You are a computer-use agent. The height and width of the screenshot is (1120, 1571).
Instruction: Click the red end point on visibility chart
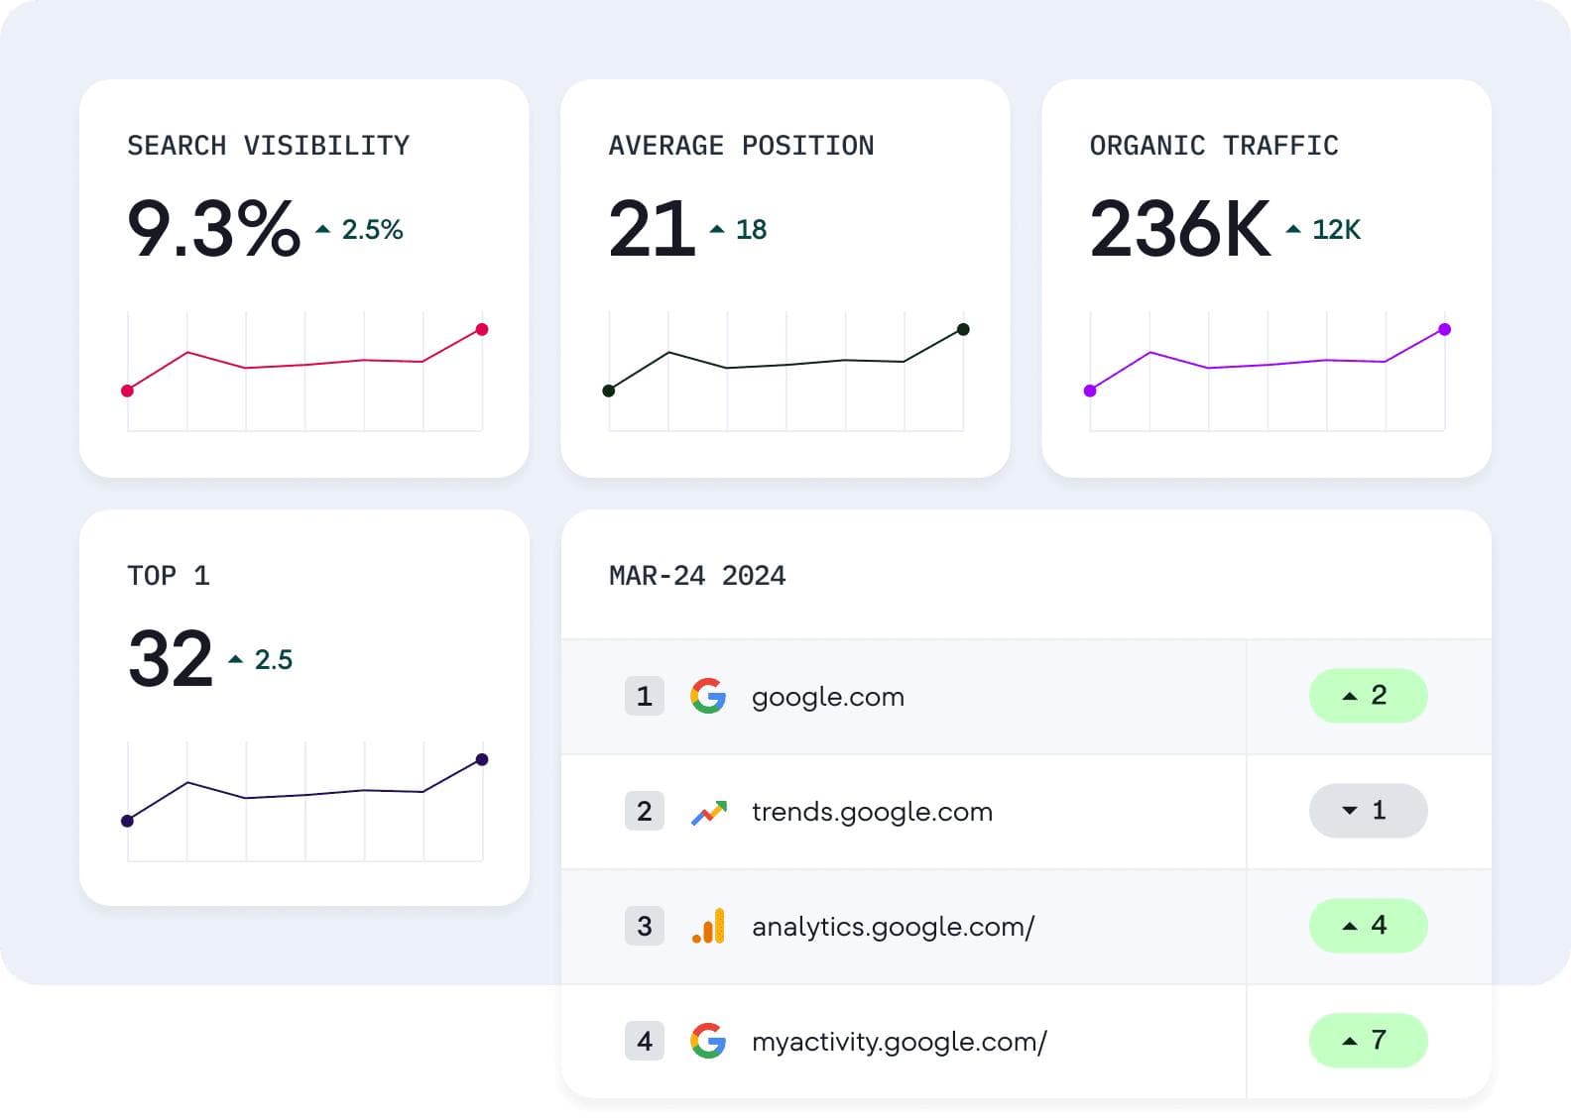point(482,329)
